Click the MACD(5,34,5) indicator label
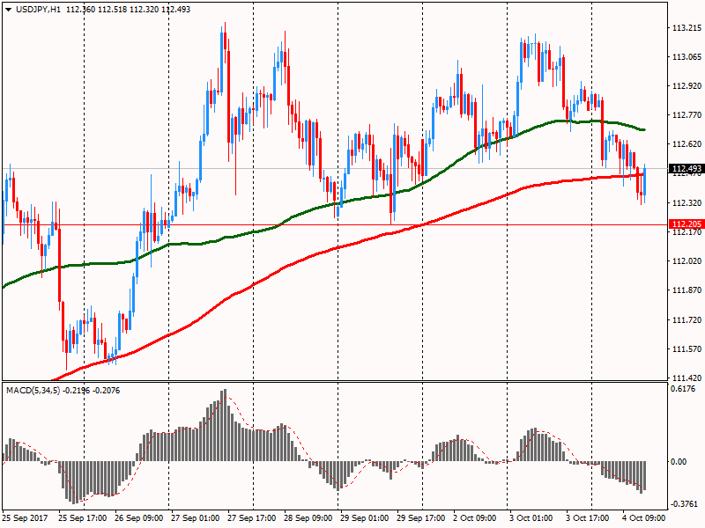The height and width of the screenshot is (528, 705). point(33,391)
